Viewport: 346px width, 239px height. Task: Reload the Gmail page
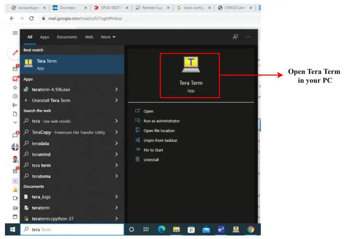tap(31, 18)
